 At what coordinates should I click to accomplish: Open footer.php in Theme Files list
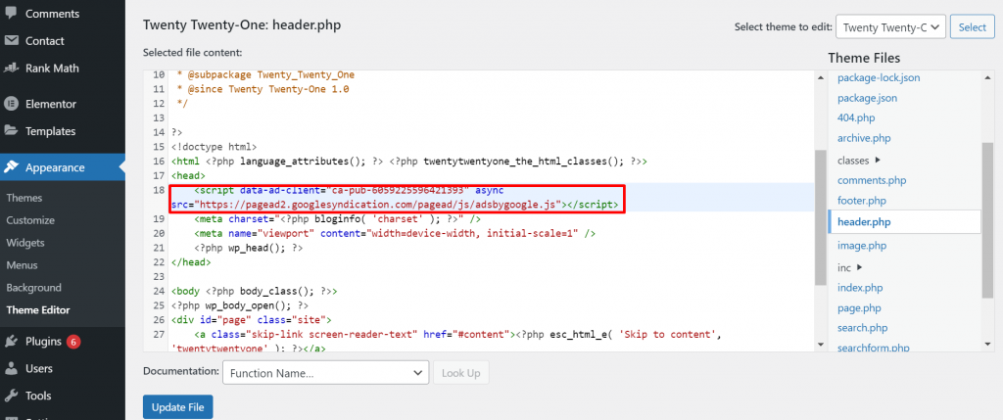862,201
